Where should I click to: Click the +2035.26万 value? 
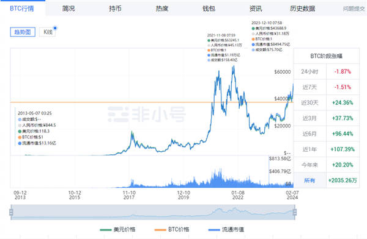[x=343, y=180]
